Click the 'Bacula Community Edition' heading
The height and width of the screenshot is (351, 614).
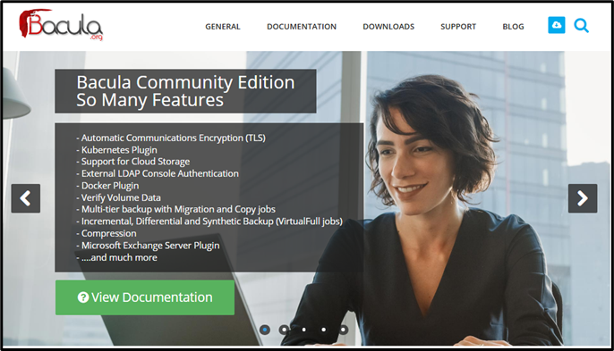click(x=185, y=82)
